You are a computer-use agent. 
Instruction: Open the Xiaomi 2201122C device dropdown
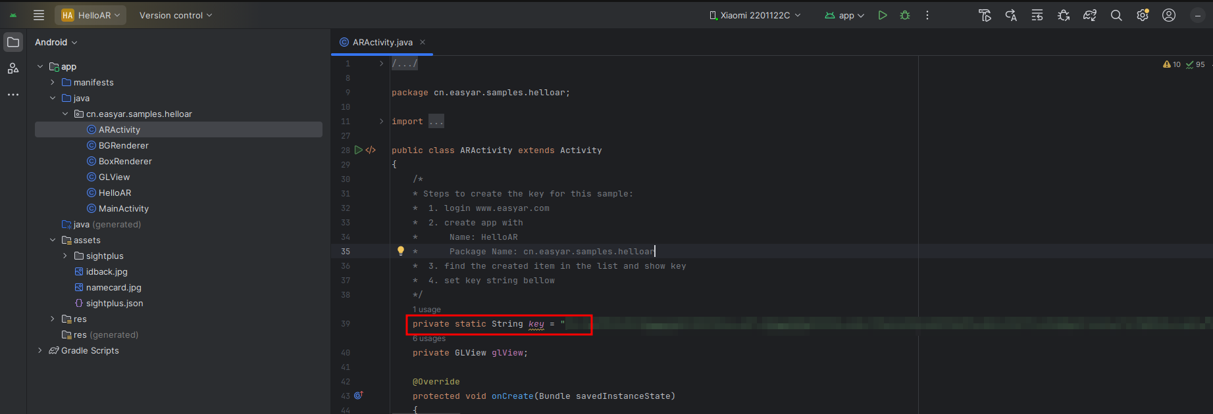coord(755,15)
